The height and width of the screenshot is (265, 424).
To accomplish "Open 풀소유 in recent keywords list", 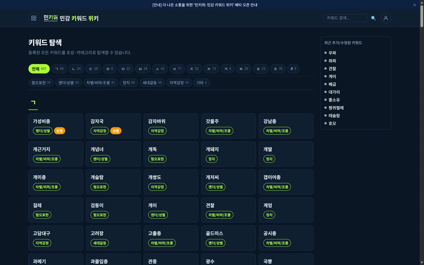I will [334, 100].
